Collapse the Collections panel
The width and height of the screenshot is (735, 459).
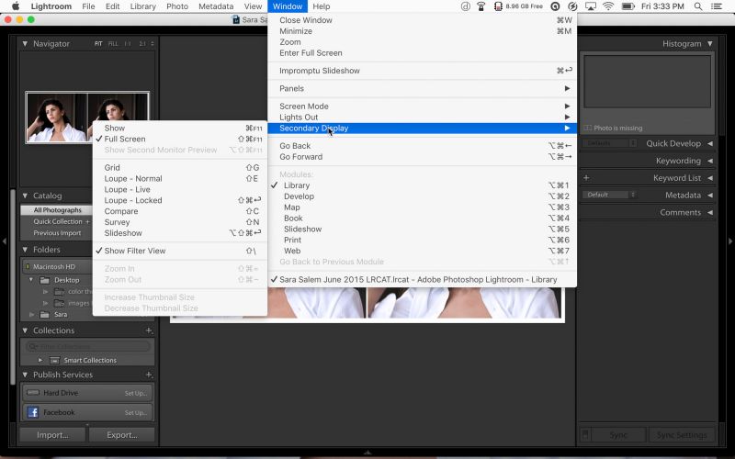25,330
